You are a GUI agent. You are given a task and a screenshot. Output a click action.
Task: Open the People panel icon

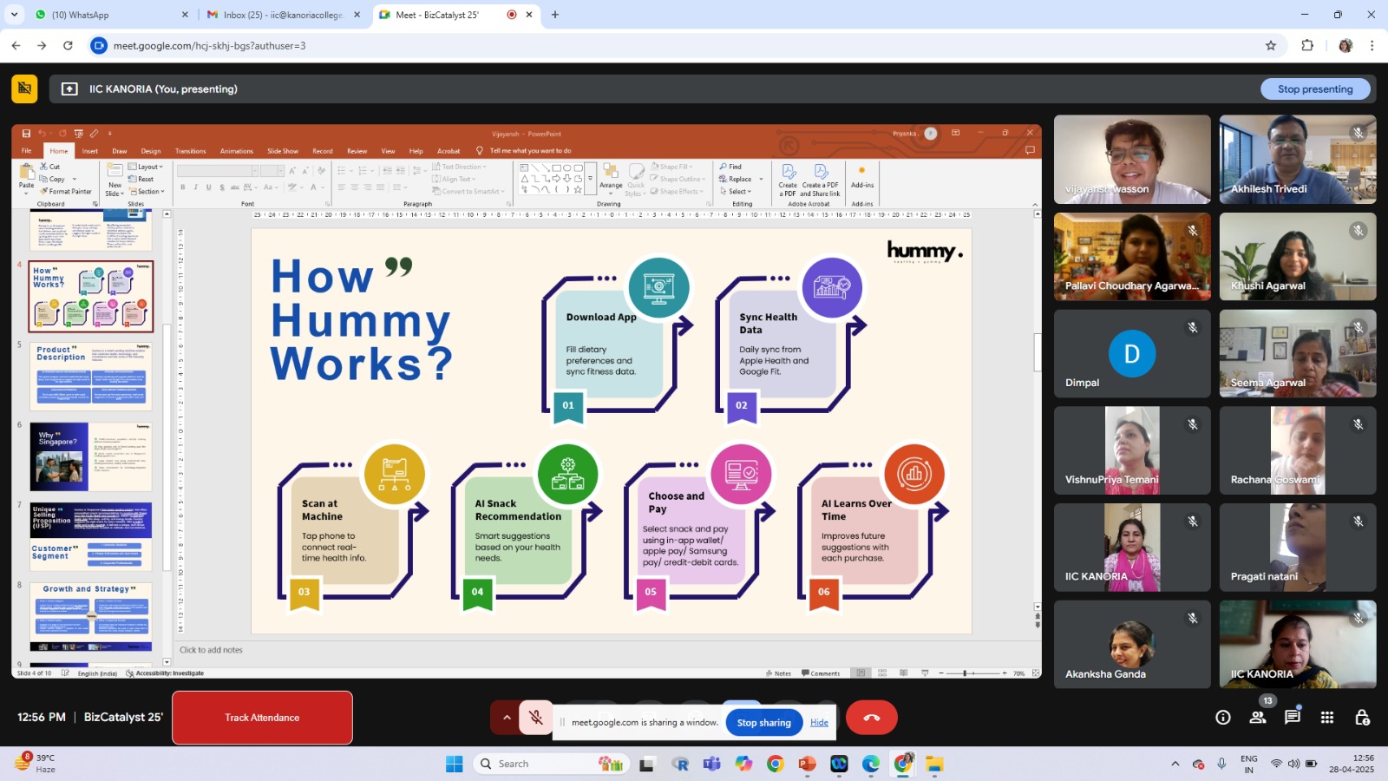coord(1258,718)
